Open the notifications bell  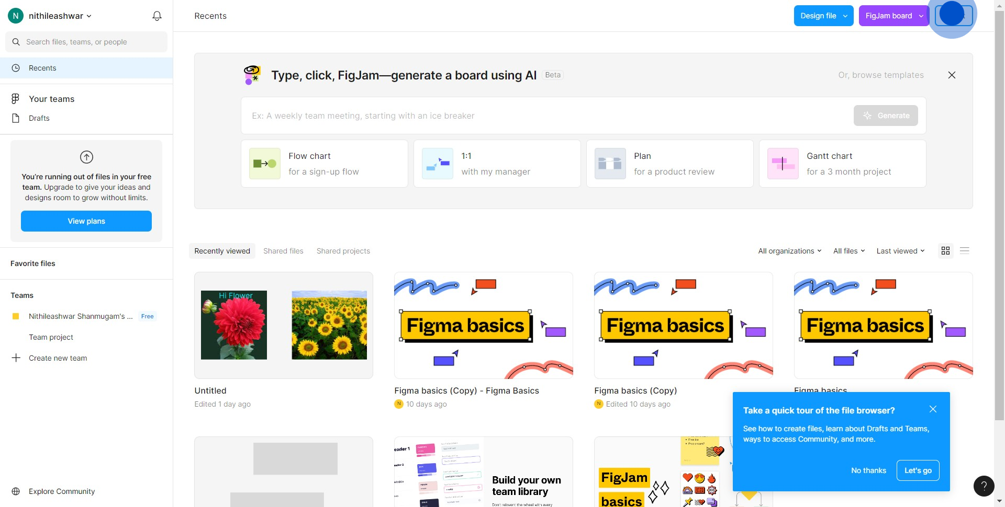pos(157,16)
